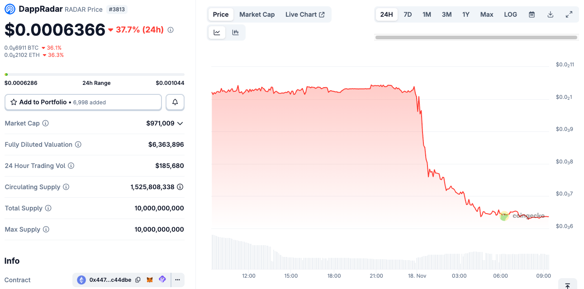This screenshot has width=584, height=289.
Task: Download the chart data
Action: (550, 14)
